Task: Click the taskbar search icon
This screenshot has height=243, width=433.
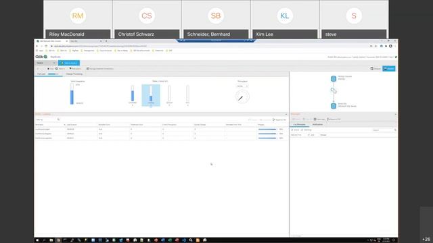Action: pyautogui.click(x=44, y=240)
